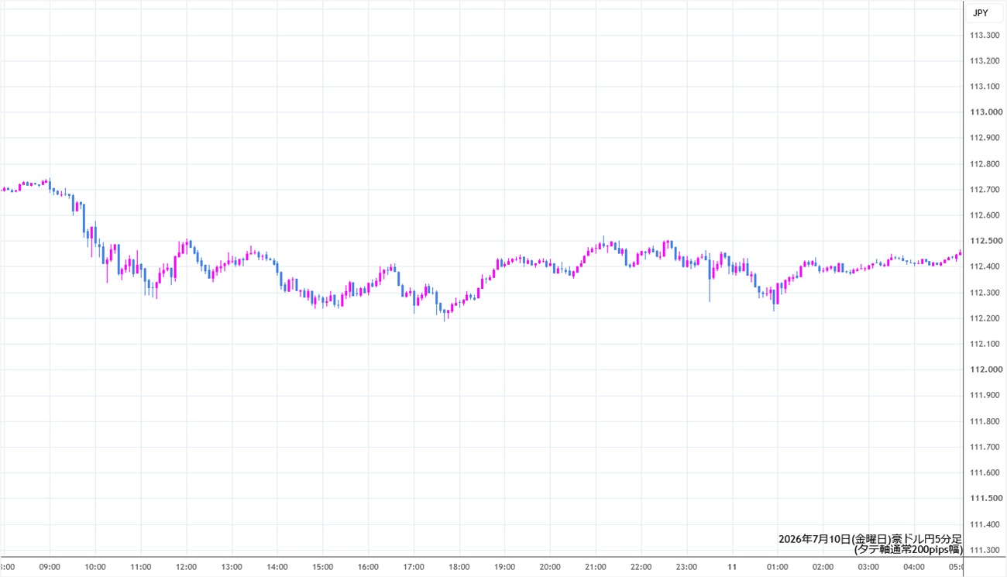This screenshot has width=1007, height=577.
Task: Click the 111.700 price label
Action: coord(984,447)
